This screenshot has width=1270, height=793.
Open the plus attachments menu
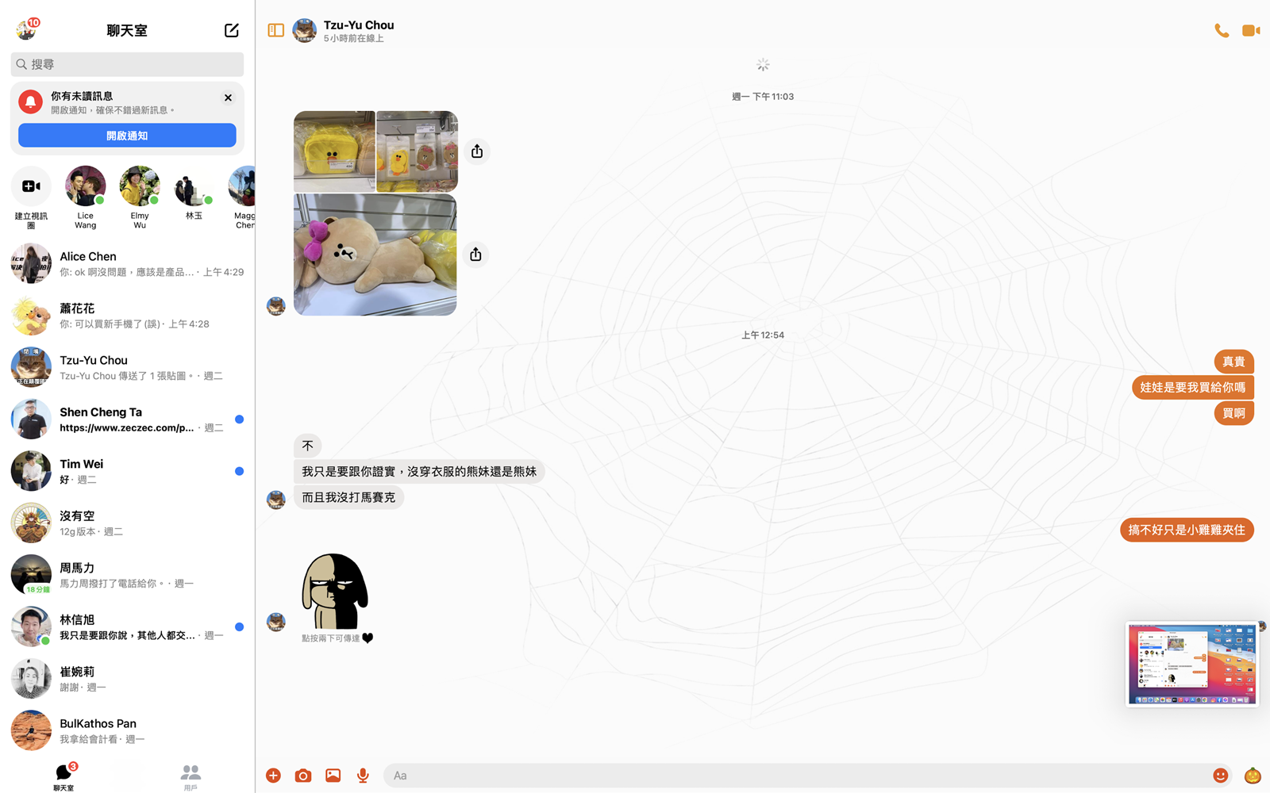tap(273, 776)
